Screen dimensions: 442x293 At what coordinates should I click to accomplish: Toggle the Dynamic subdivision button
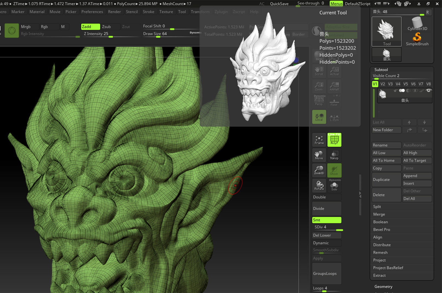coord(327,243)
